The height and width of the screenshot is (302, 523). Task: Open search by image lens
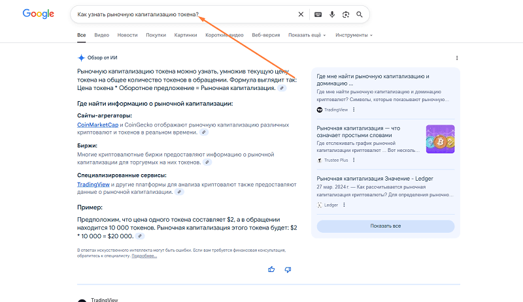(346, 14)
